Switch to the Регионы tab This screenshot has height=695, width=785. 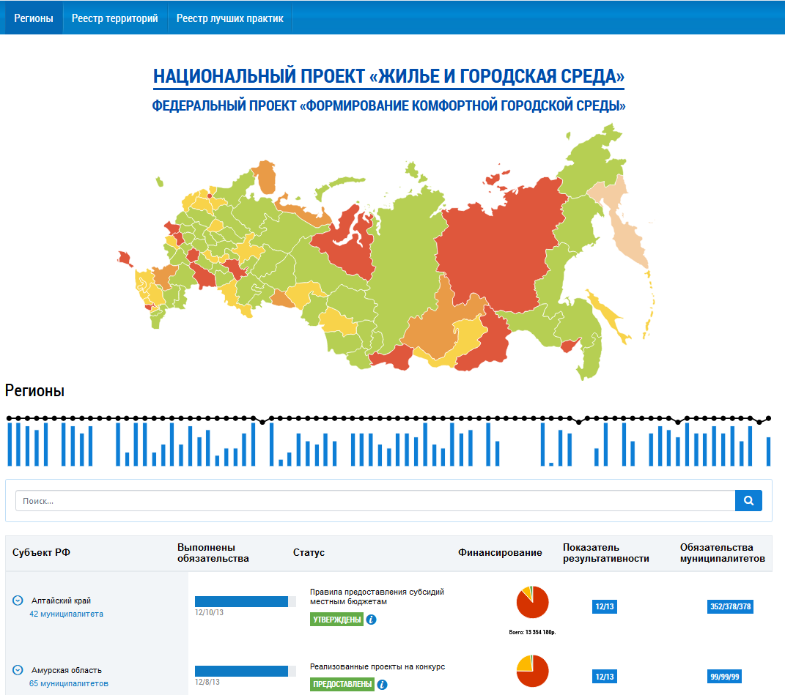[x=34, y=18]
